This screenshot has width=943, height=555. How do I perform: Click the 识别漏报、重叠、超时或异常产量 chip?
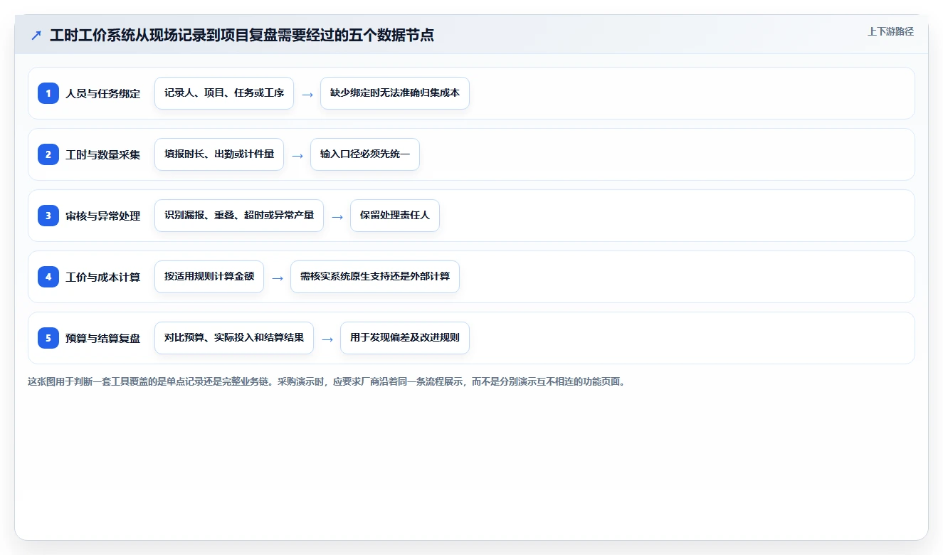pyautogui.click(x=239, y=216)
